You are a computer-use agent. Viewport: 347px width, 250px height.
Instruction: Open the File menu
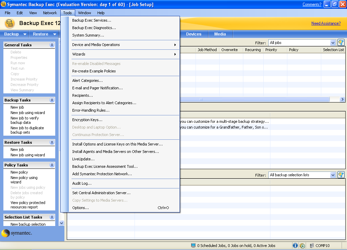click(x=7, y=13)
